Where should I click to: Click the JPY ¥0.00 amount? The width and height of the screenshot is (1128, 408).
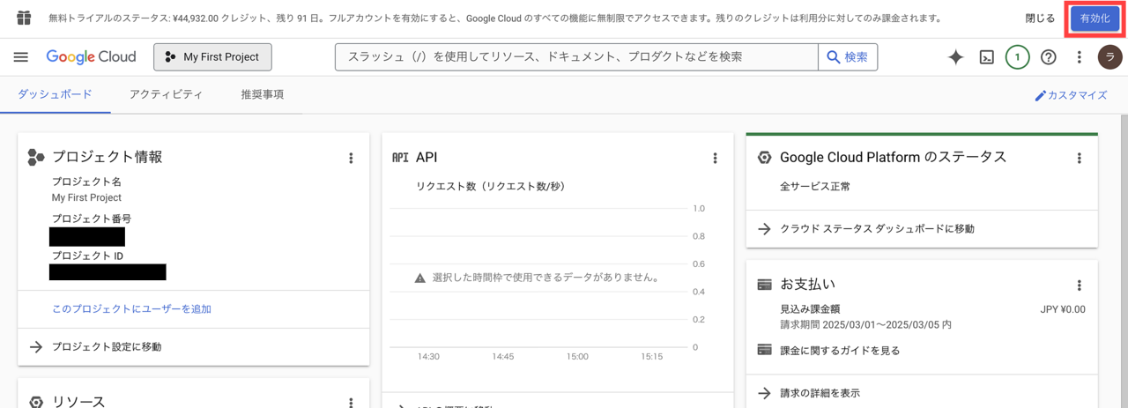1063,309
